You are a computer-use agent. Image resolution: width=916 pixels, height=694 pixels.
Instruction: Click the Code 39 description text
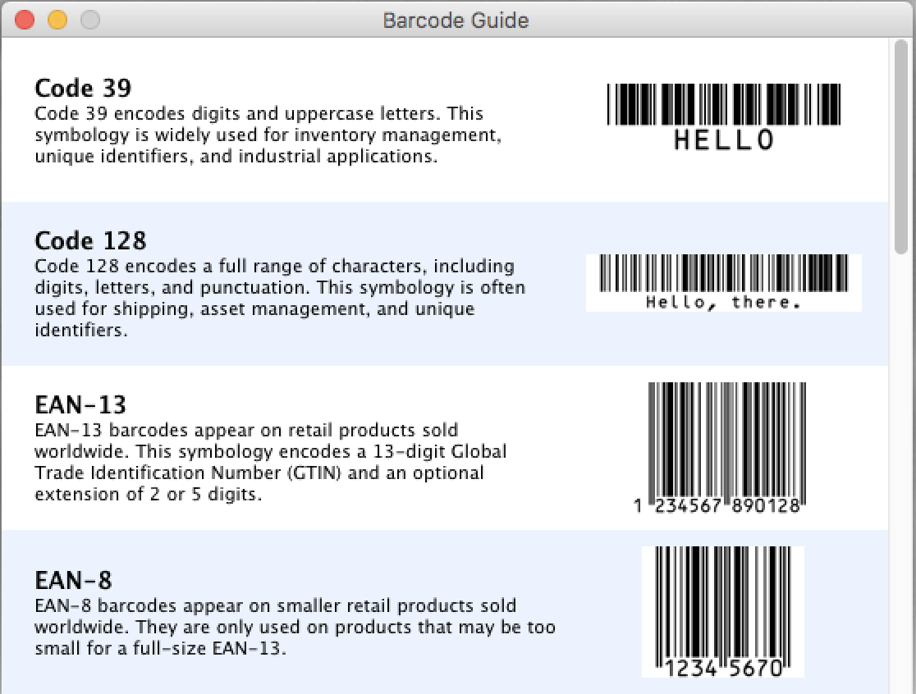point(267,135)
